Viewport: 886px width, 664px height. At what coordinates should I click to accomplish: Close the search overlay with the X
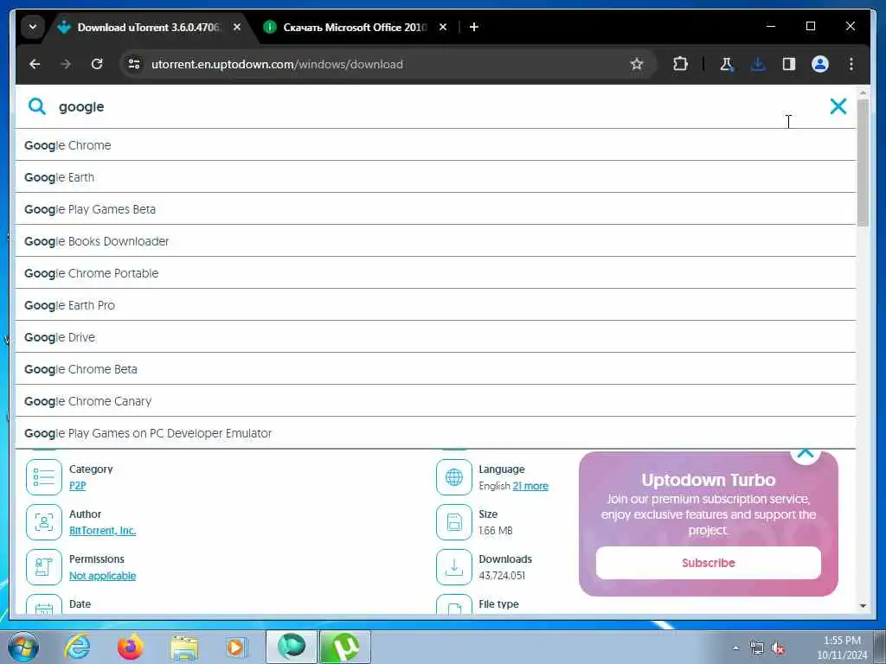point(838,106)
